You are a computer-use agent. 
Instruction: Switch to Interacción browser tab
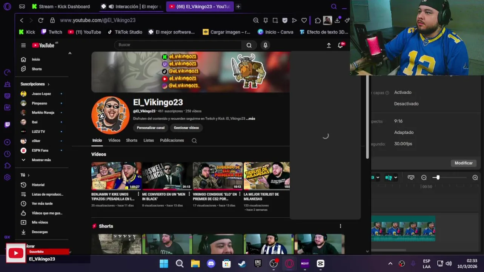131,6
